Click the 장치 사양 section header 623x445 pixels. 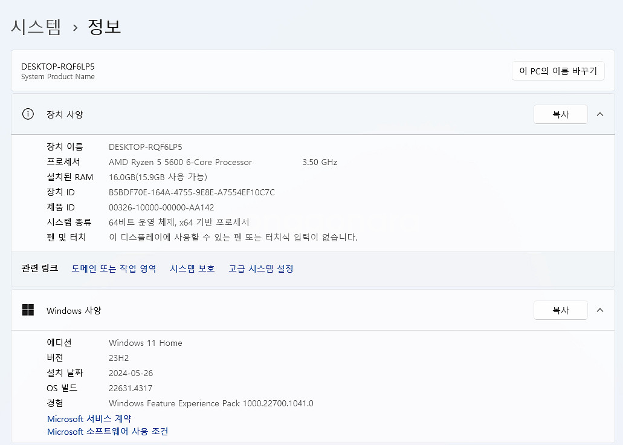(x=312, y=114)
